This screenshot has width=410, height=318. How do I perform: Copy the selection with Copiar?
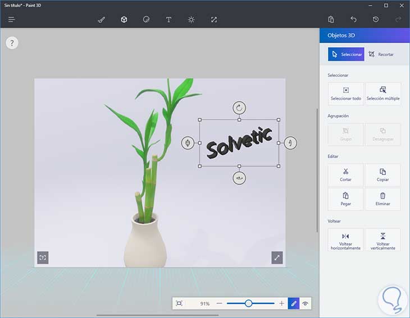383,175
